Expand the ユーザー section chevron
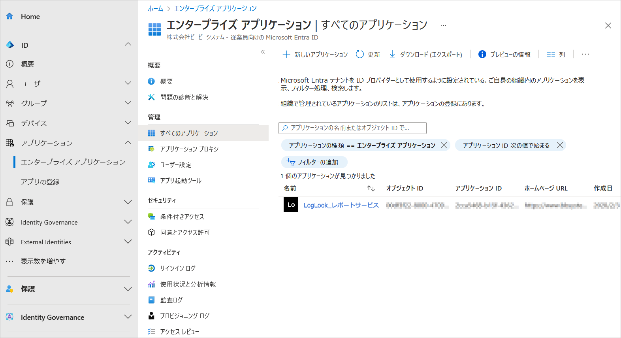The width and height of the screenshot is (621, 338). tap(128, 83)
